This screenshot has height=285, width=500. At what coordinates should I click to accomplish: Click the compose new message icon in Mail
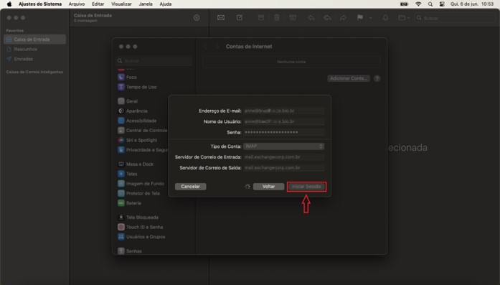pyautogui.click(x=240, y=17)
